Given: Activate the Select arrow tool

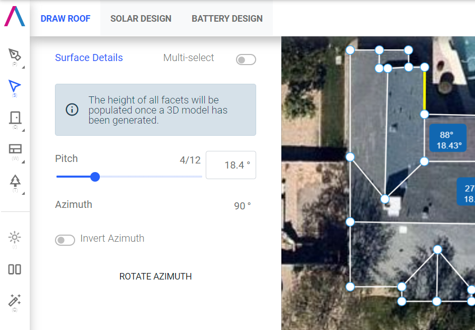Looking at the screenshot, I should (x=15, y=86).
